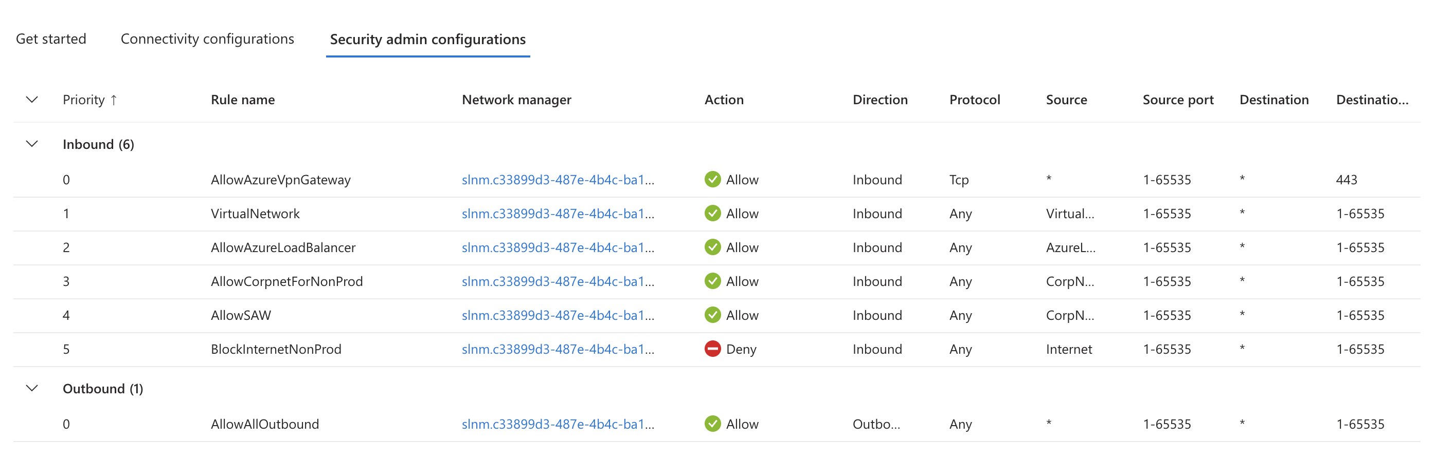1435x459 pixels.
Task: Click the red Deny icon for BlockInternetNonProd
Action: click(x=712, y=349)
